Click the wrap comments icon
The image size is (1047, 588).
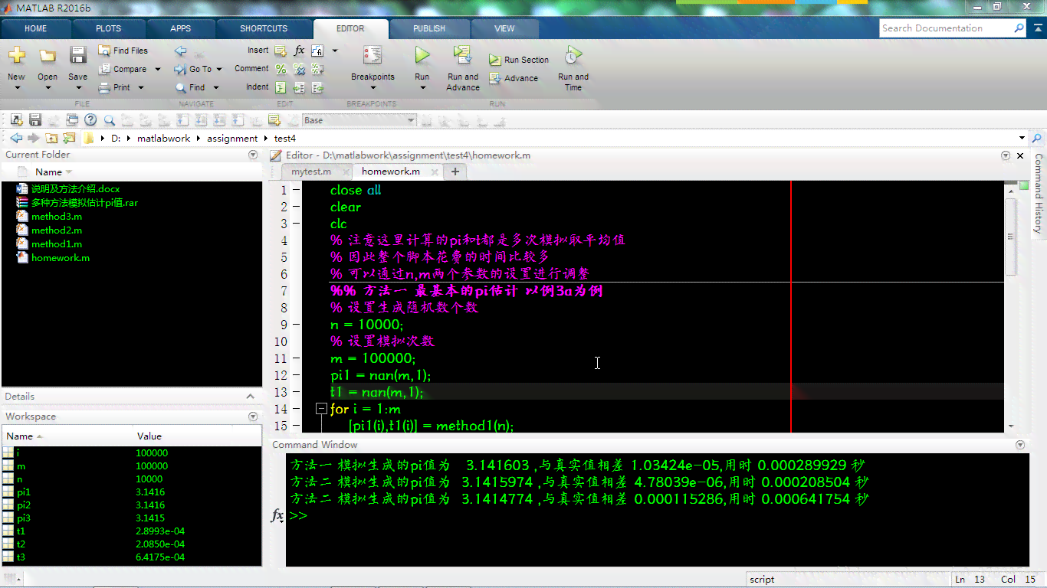(317, 69)
